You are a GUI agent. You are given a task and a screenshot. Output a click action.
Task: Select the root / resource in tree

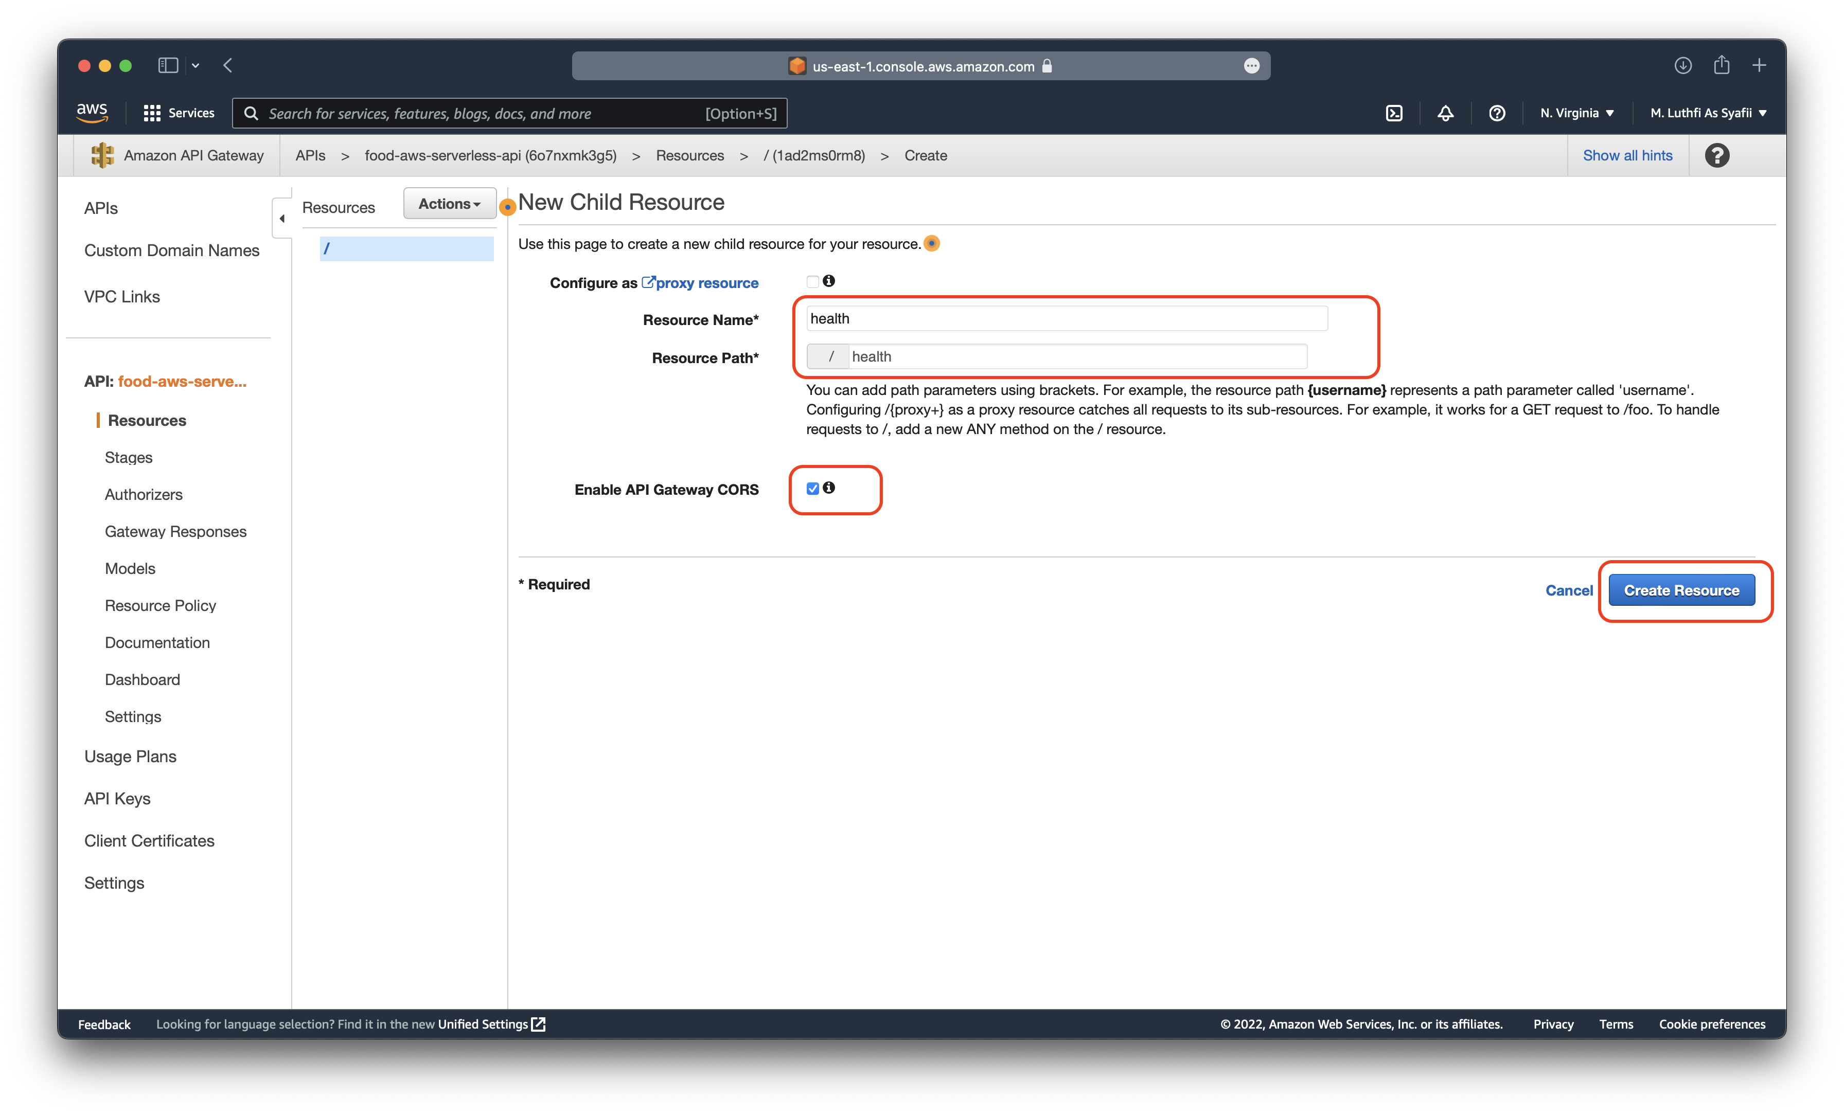tap(406, 248)
